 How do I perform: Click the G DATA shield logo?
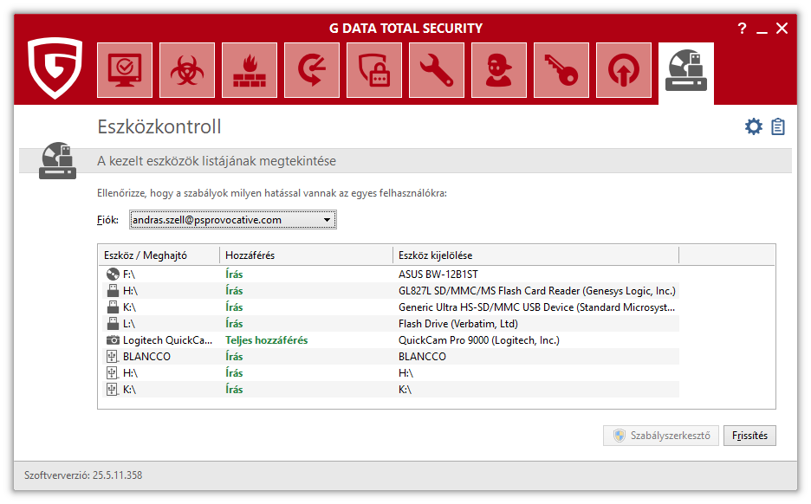(x=55, y=68)
